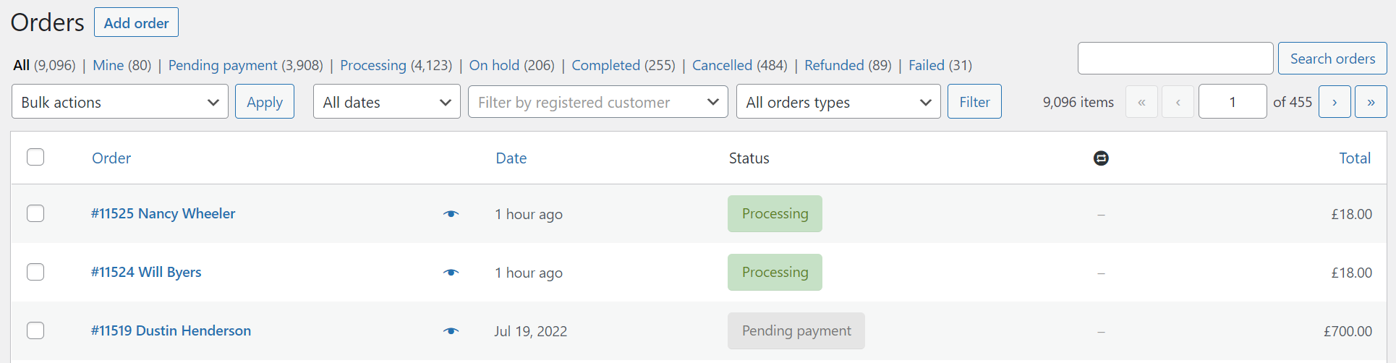Image resolution: width=1396 pixels, height=363 pixels.
Task: Select all orders header checkbox
Action: point(35,157)
